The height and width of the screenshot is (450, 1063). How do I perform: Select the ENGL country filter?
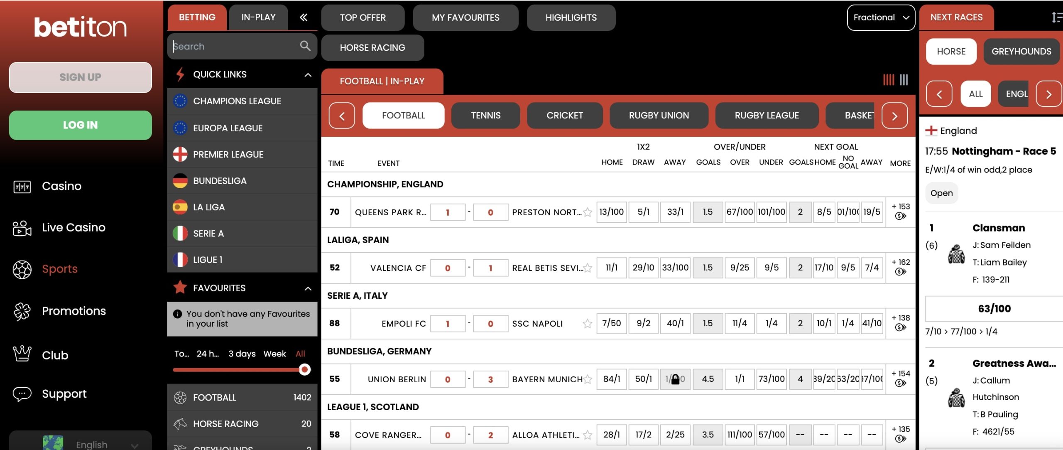(x=1013, y=94)
